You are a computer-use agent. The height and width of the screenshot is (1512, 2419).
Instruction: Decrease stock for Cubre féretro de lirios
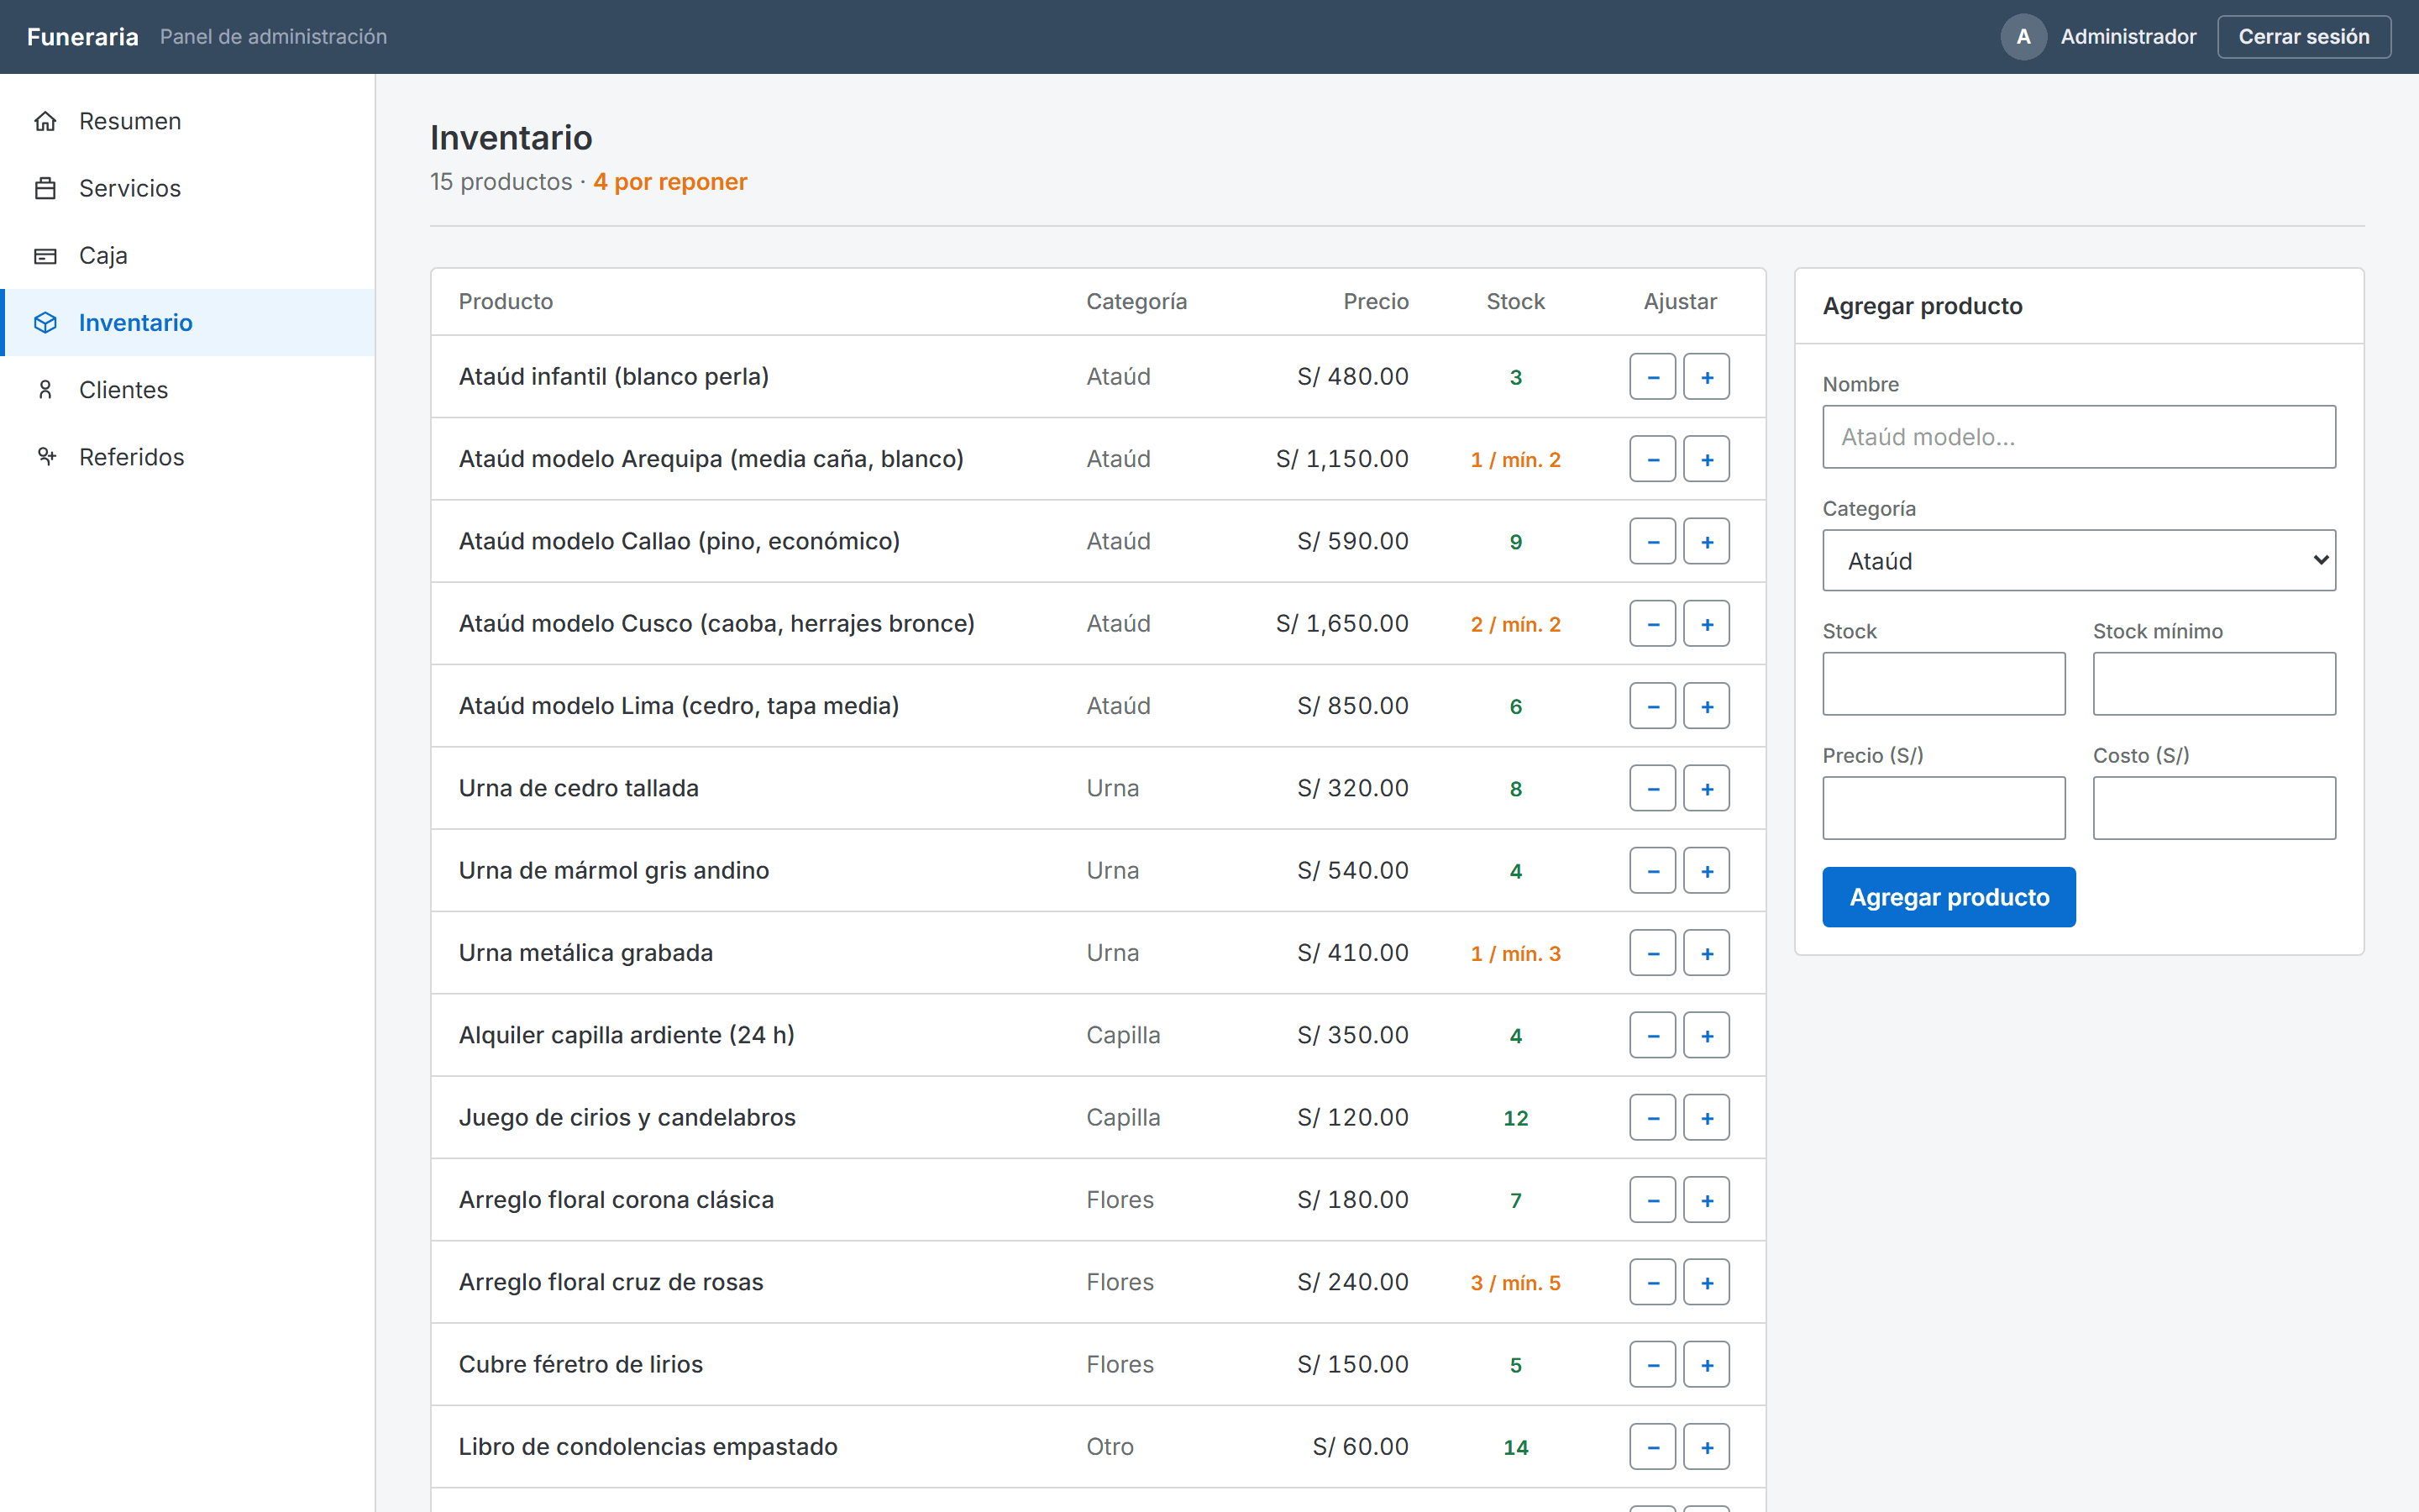[x=1652, y=1365]
